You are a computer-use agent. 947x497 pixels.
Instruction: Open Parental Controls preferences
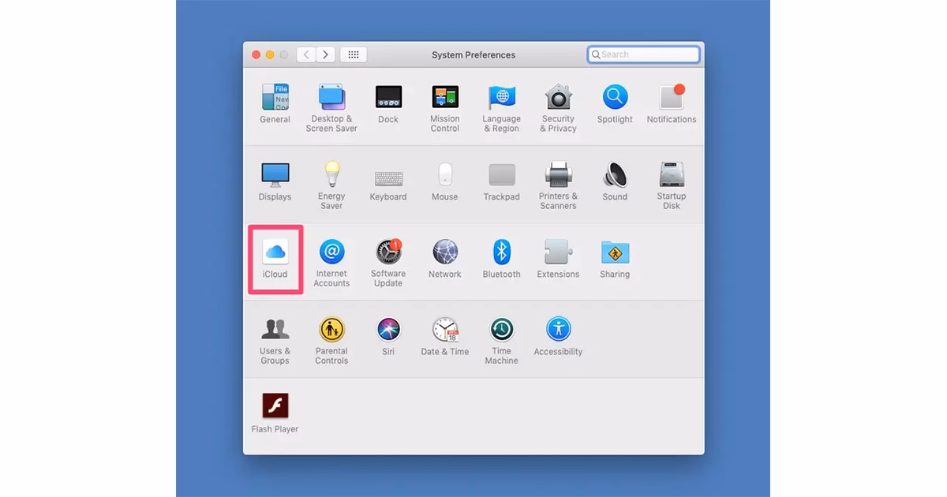click(x=331, y=340)
